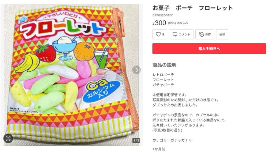Viewport: 274px width, 154px height.
Task: Advance to the next product photo
Action: 136,70
